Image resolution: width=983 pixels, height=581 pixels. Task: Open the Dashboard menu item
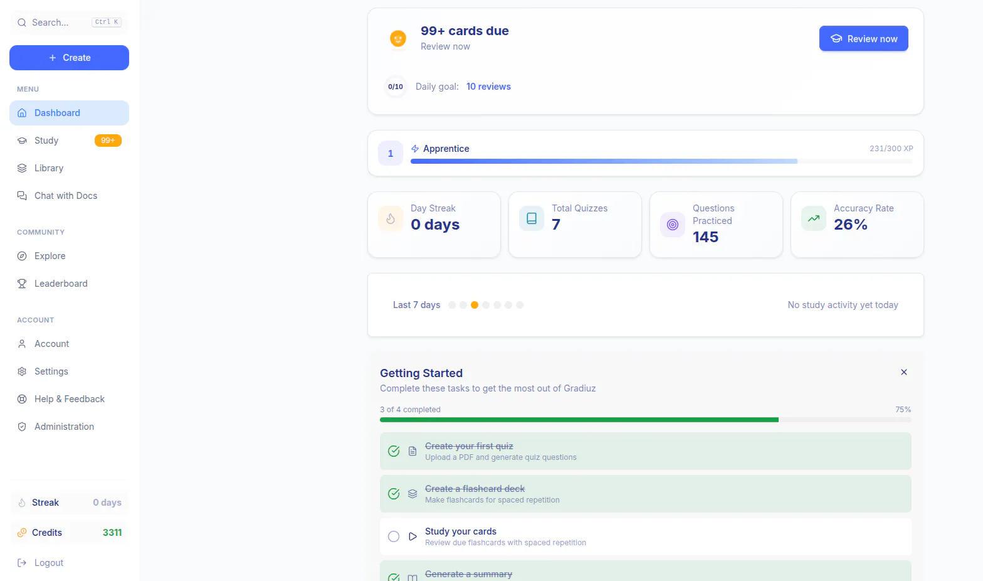tap(69, 113)
